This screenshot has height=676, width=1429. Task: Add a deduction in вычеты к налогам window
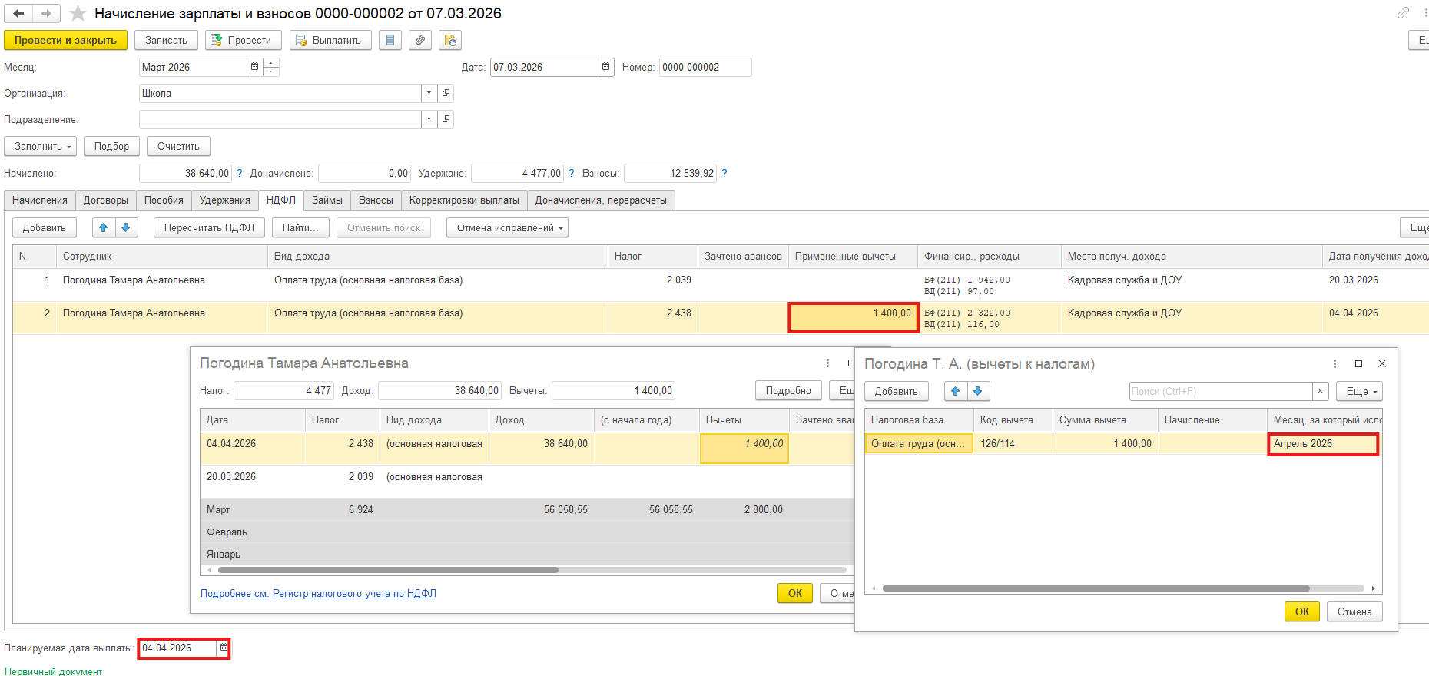click(897, 391)
